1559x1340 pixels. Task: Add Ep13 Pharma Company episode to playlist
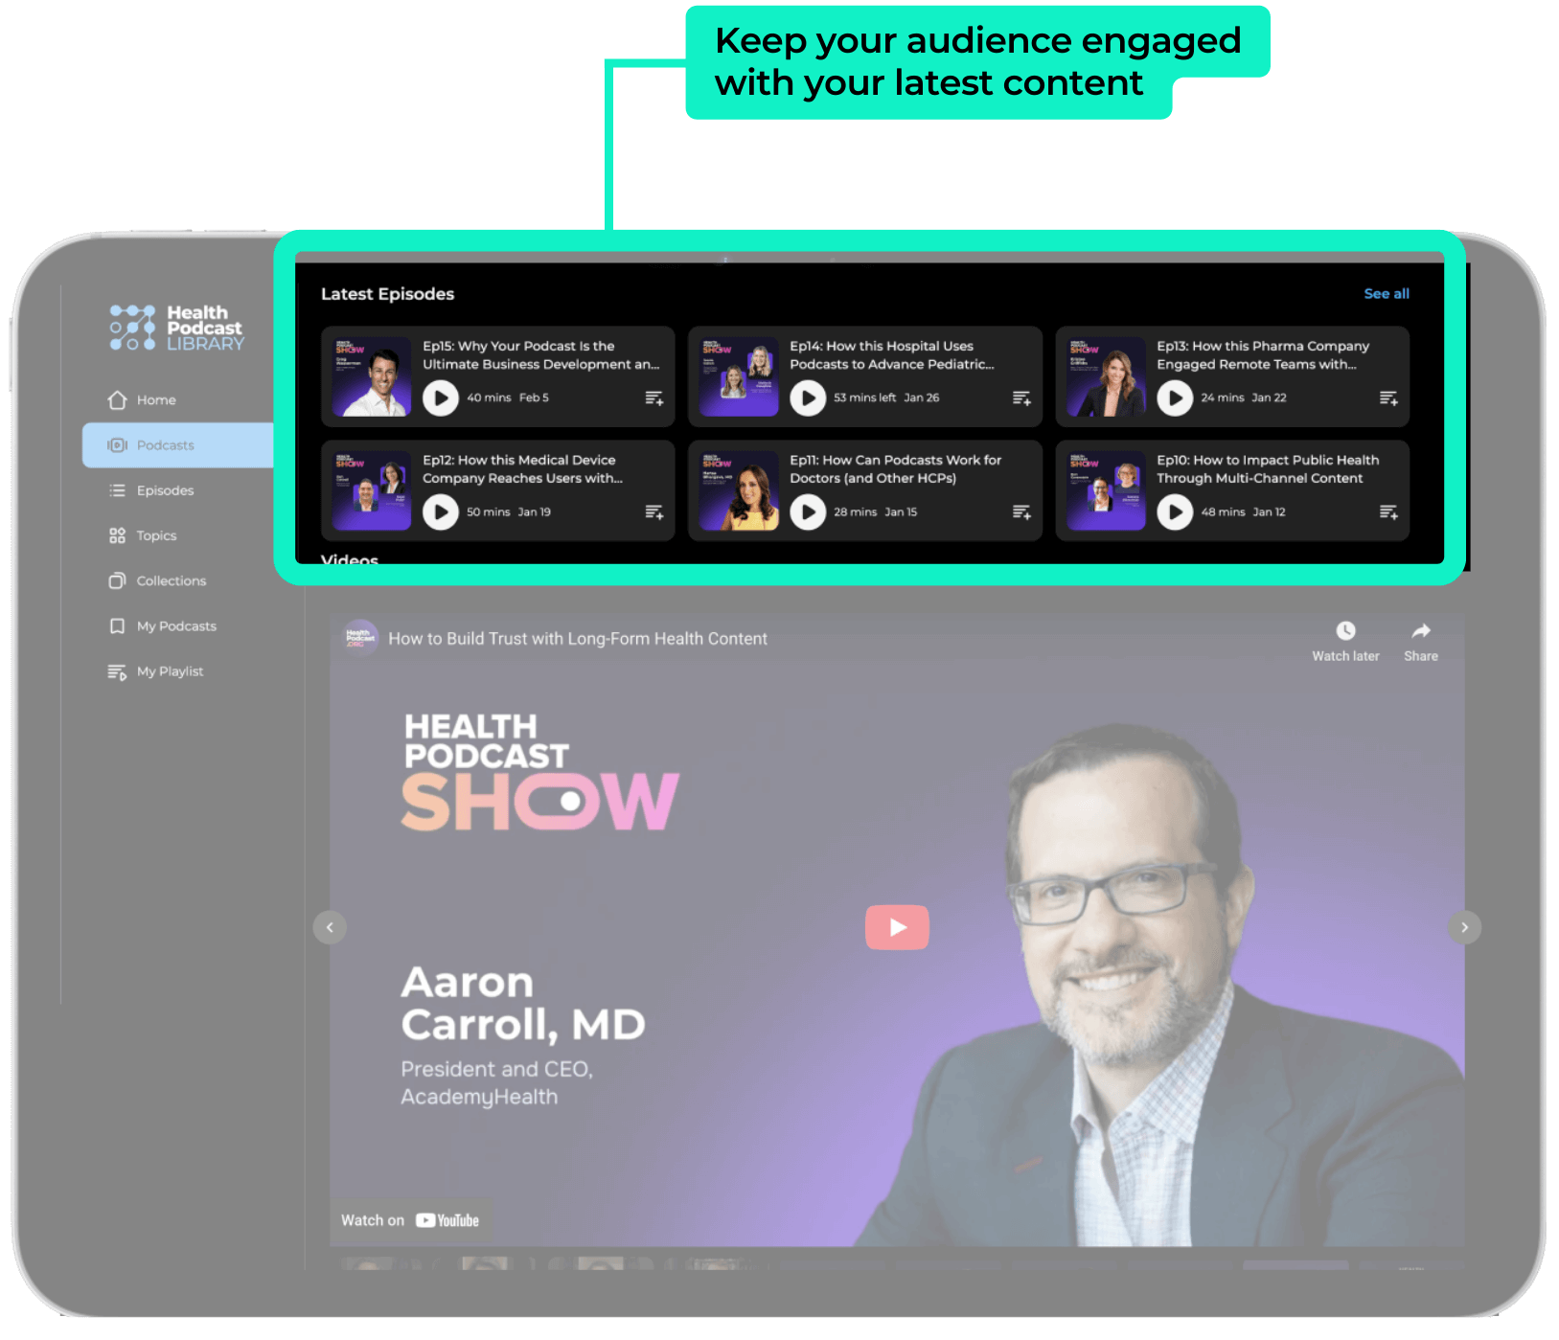click(1388, 398)
